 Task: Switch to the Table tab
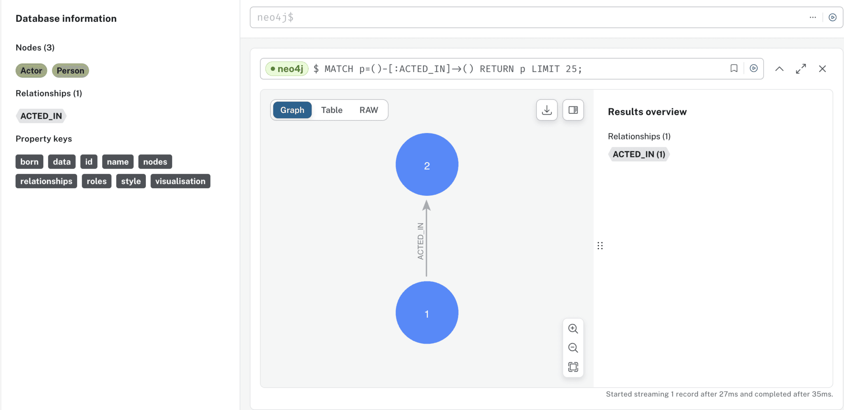click(332, 110)
